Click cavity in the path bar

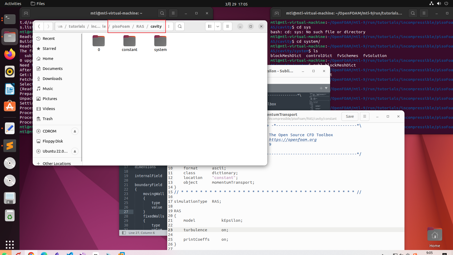tap(156, 26)
